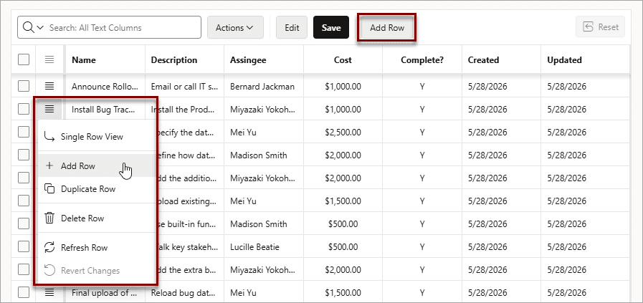Image resolution: width=643 pixels, height=303 pixels.
Task: Open row actions menu in header column
Action: coord(49,60)
